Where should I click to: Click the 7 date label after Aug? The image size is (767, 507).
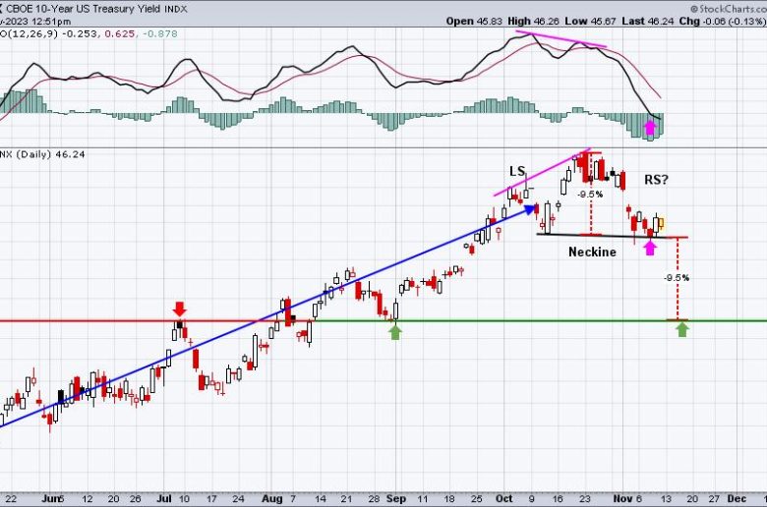(x=292, y=499)
